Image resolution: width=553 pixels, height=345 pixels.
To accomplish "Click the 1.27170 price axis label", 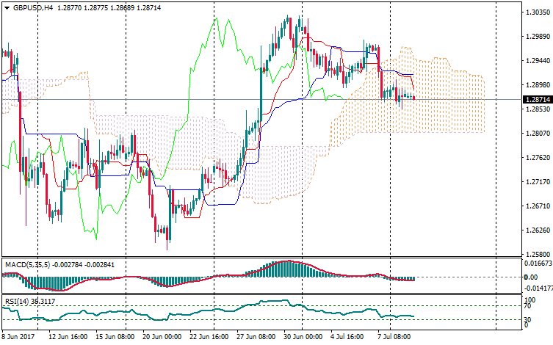I will (534, 181).
